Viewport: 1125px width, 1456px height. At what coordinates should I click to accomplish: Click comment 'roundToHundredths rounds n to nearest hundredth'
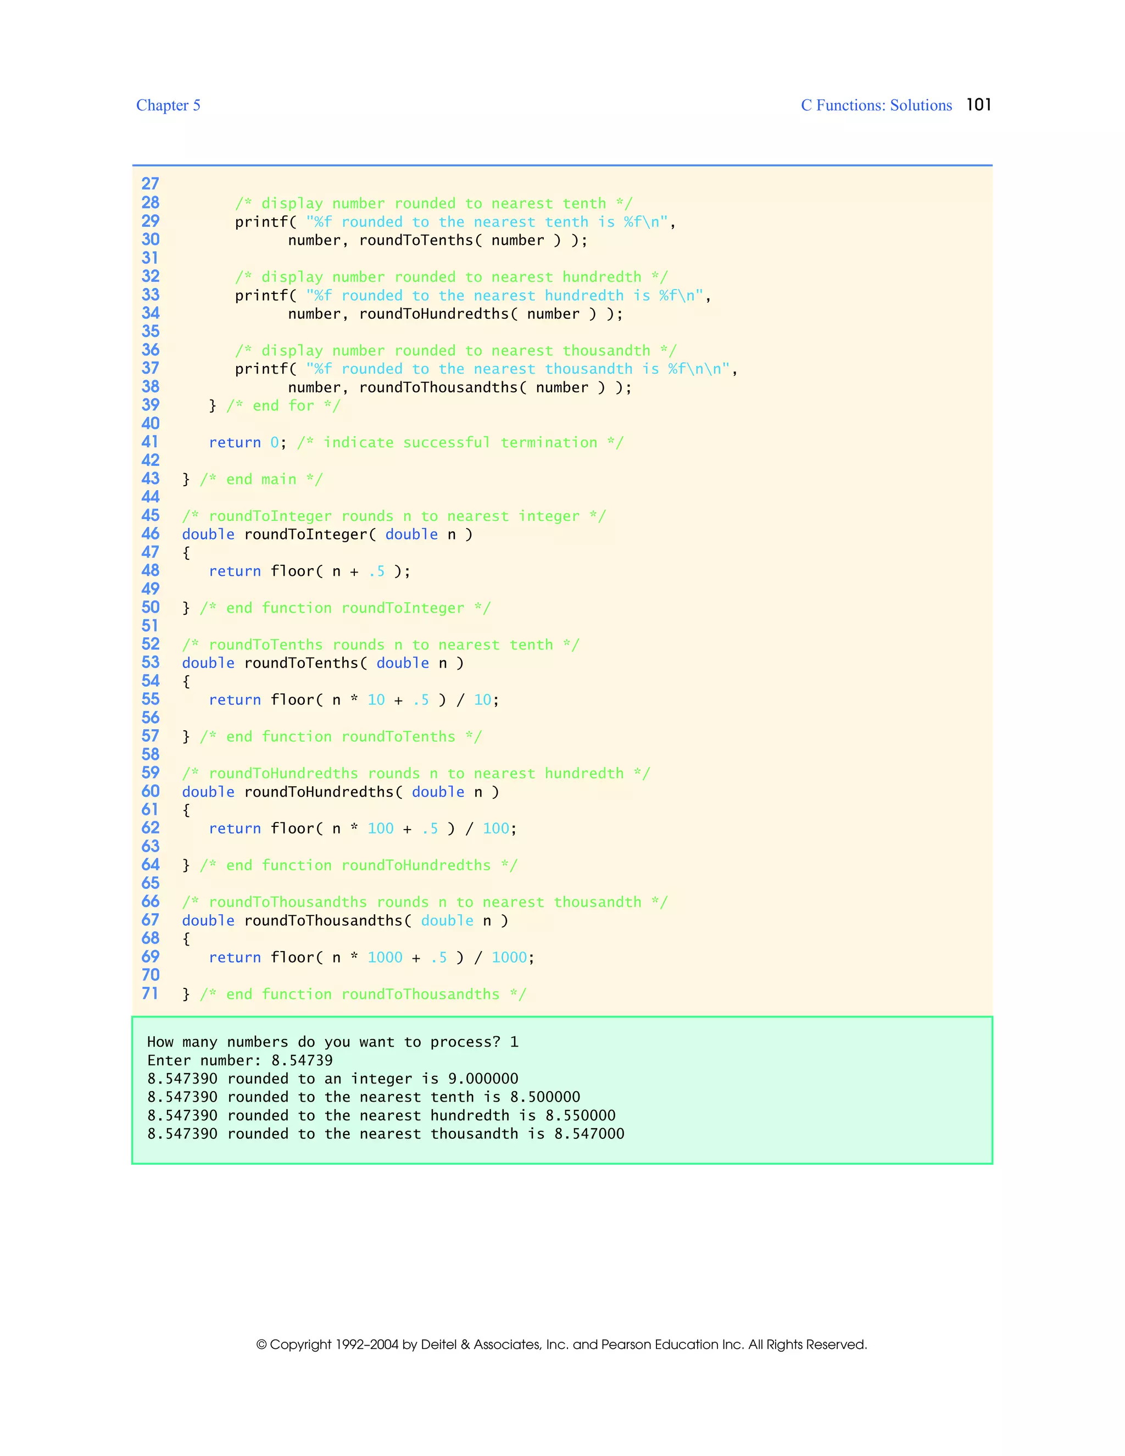point(416,774)
